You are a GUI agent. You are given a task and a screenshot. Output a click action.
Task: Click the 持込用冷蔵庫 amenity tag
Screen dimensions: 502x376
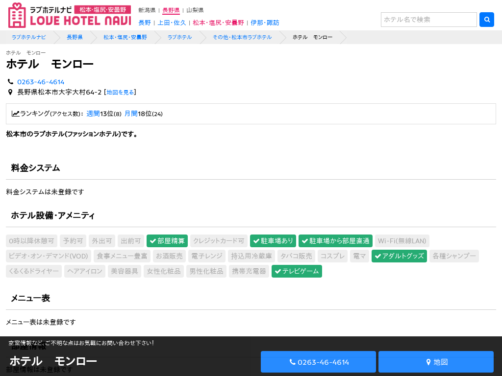pos(251,256)
